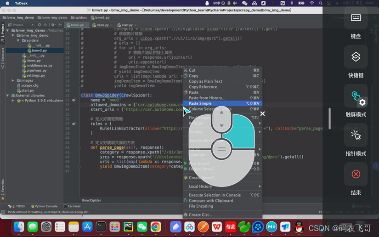This screenshot has width=379, height=237.
Task: Switch to pointer mode (指针模式)
Action: (x=356, y=135)
